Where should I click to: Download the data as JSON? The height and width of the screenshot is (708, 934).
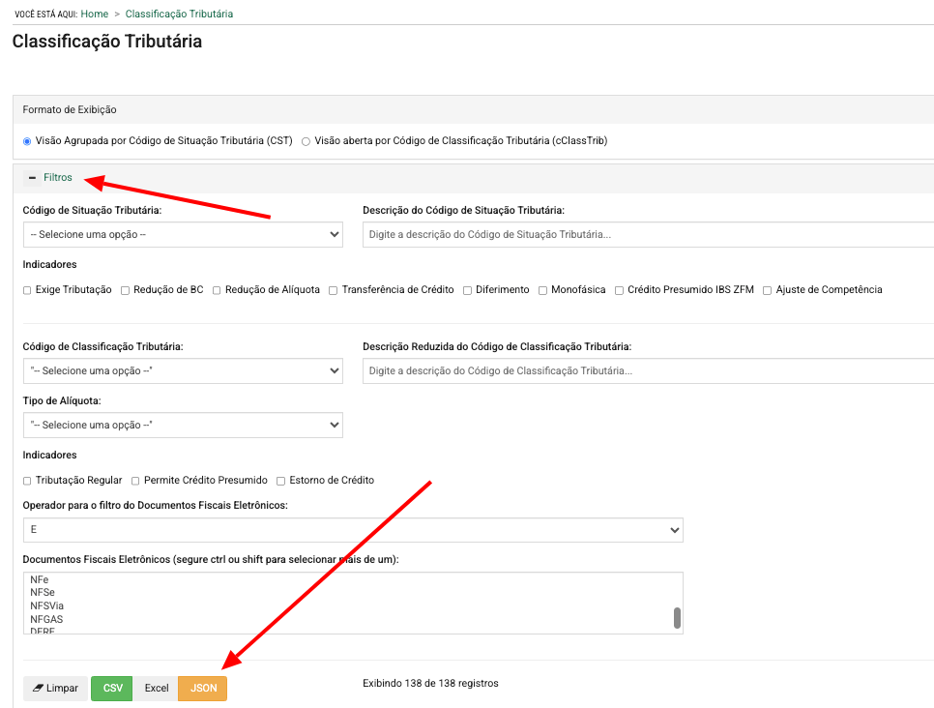tap(203, 689)
